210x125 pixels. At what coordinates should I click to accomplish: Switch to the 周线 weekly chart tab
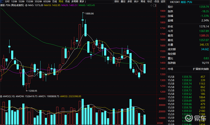(61, 2)
